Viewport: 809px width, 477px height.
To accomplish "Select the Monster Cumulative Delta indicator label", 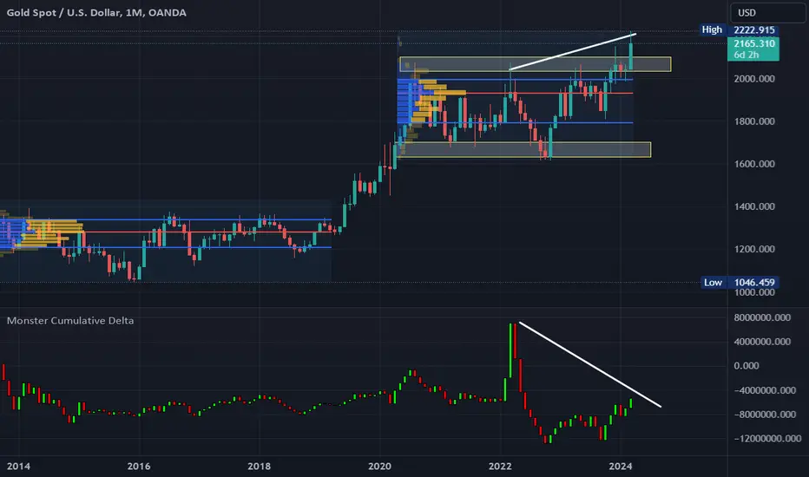I will [70, 320].
